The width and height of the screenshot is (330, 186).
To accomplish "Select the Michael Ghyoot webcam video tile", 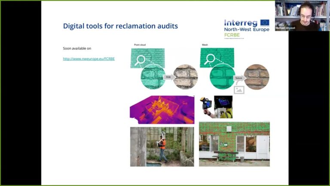I will (302, 15).
